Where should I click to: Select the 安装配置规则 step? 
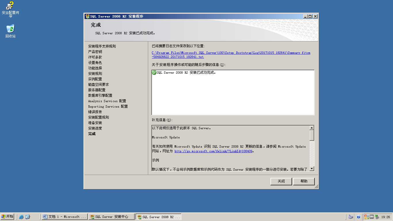point(98,117)
